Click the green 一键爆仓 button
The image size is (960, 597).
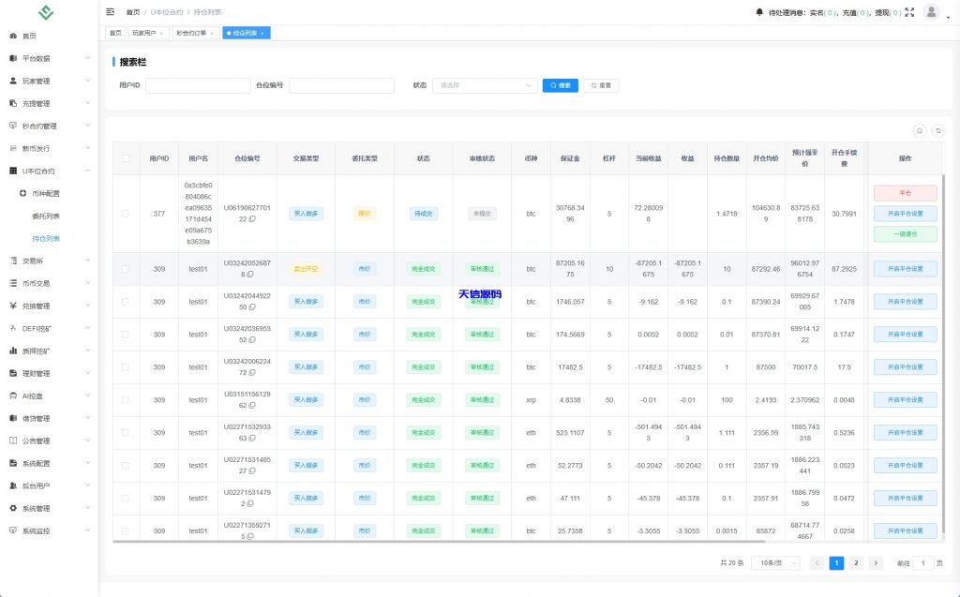point(905,234)
